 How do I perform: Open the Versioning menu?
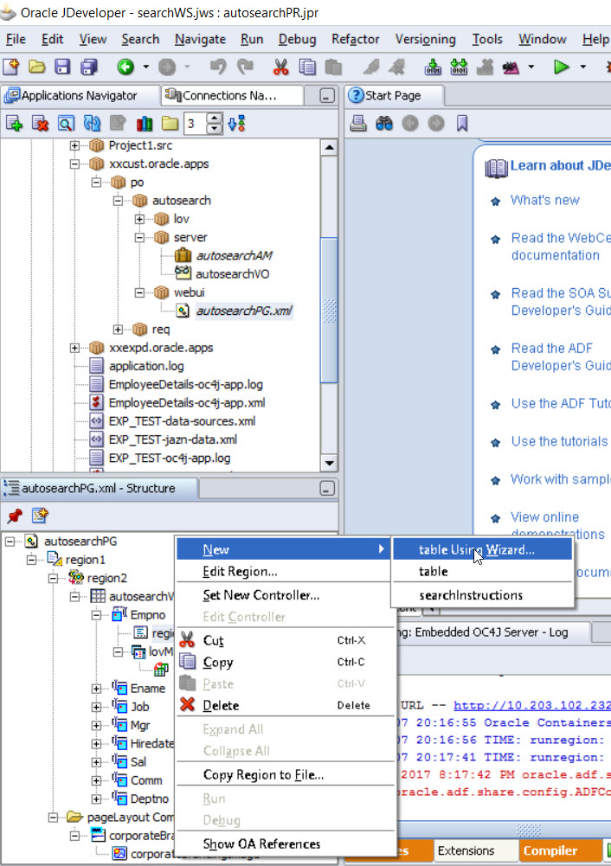(x=426, y=39)
